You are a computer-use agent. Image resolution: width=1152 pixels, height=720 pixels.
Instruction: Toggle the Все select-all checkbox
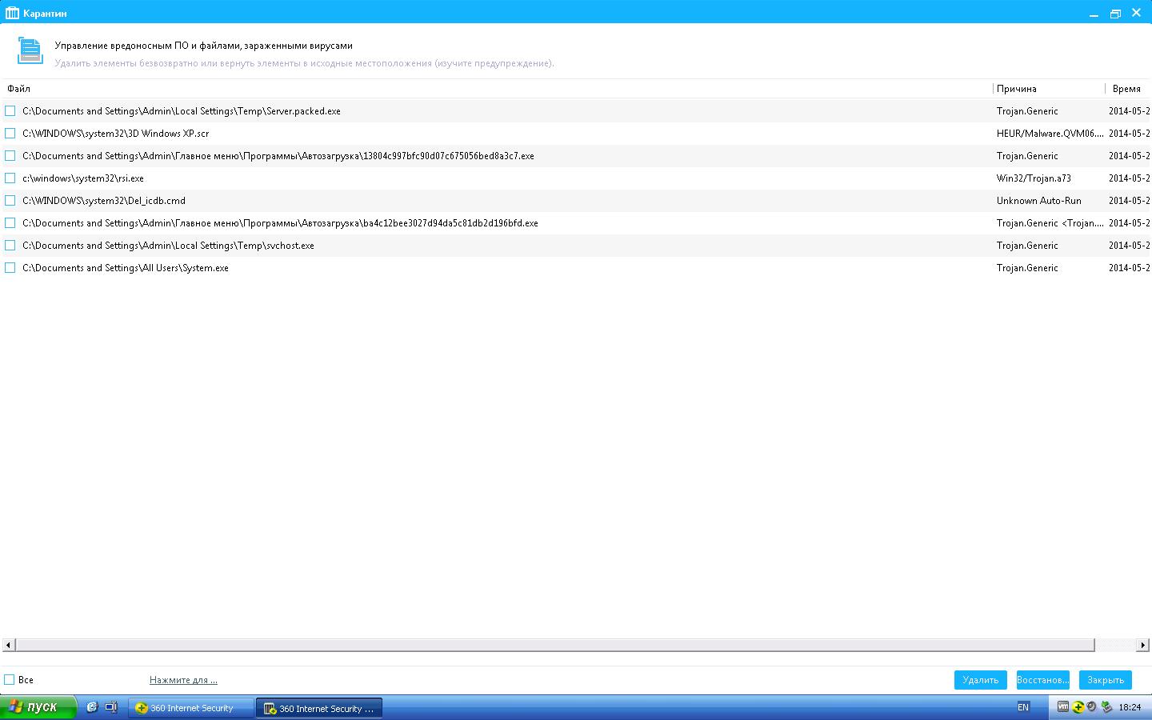click(x=10, y=680)
